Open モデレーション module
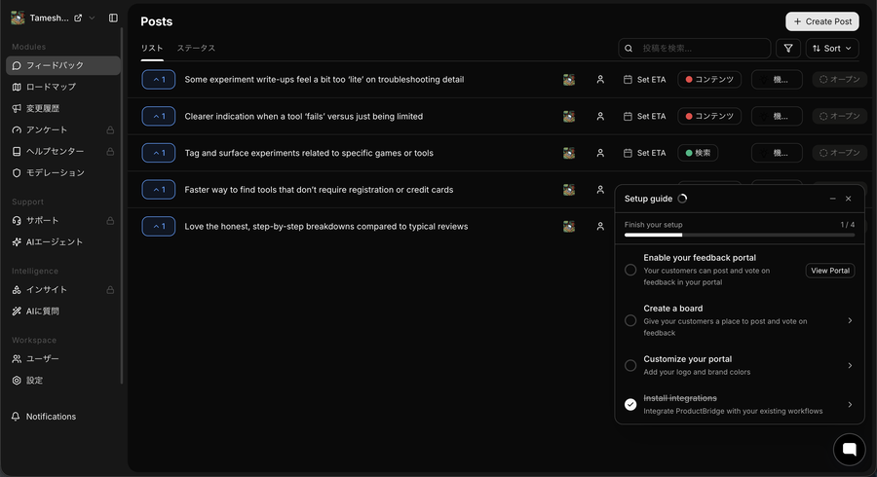The height and width of the screenshot is (477, 877). click(x=63, y=172)
